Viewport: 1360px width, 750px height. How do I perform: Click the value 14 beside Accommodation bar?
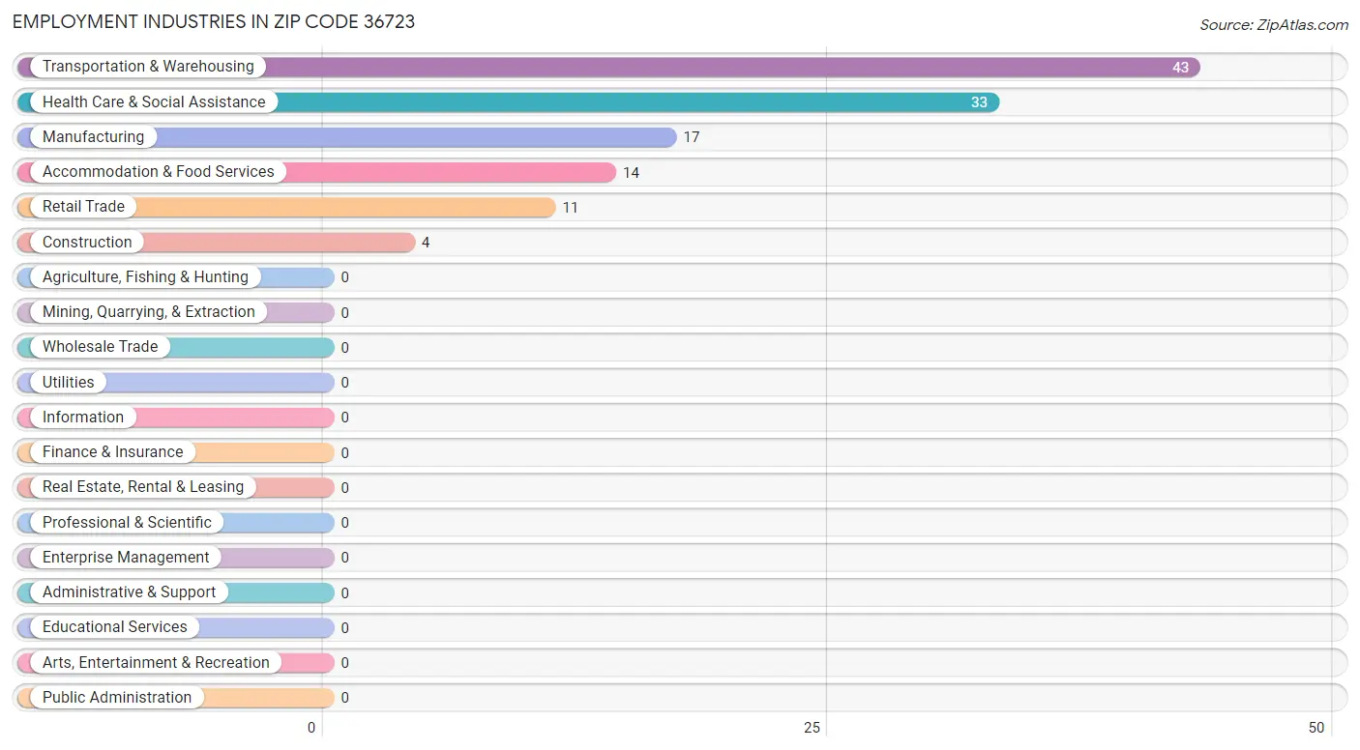631,173
